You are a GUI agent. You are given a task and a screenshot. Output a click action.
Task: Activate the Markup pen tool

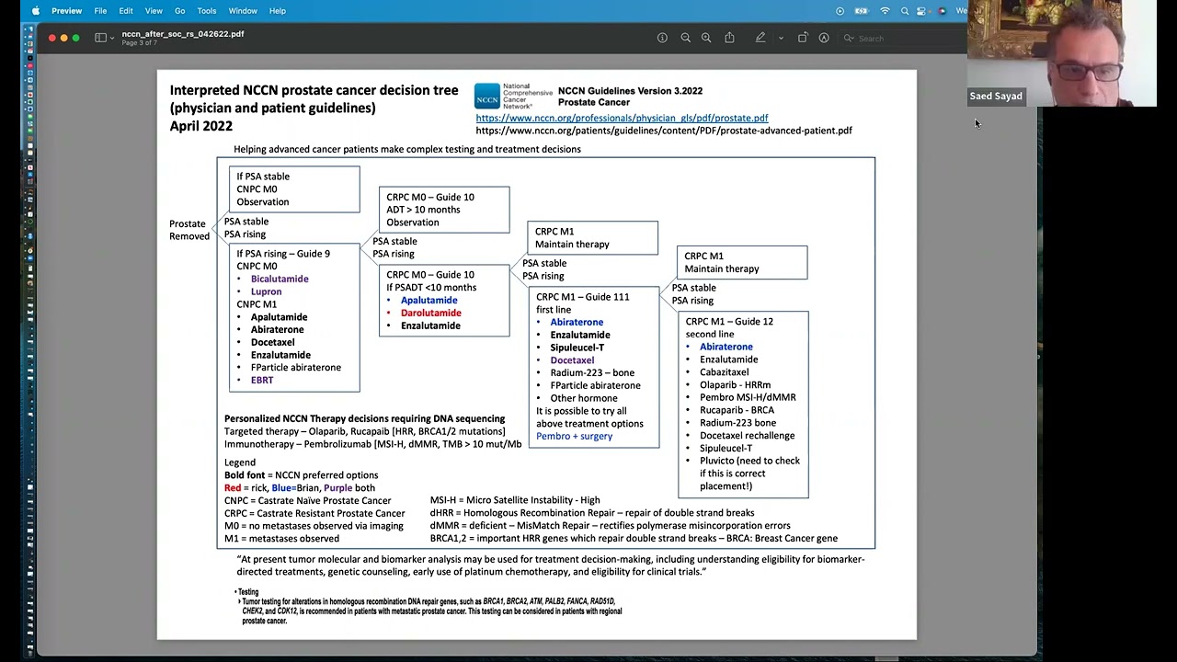(760, 38)
